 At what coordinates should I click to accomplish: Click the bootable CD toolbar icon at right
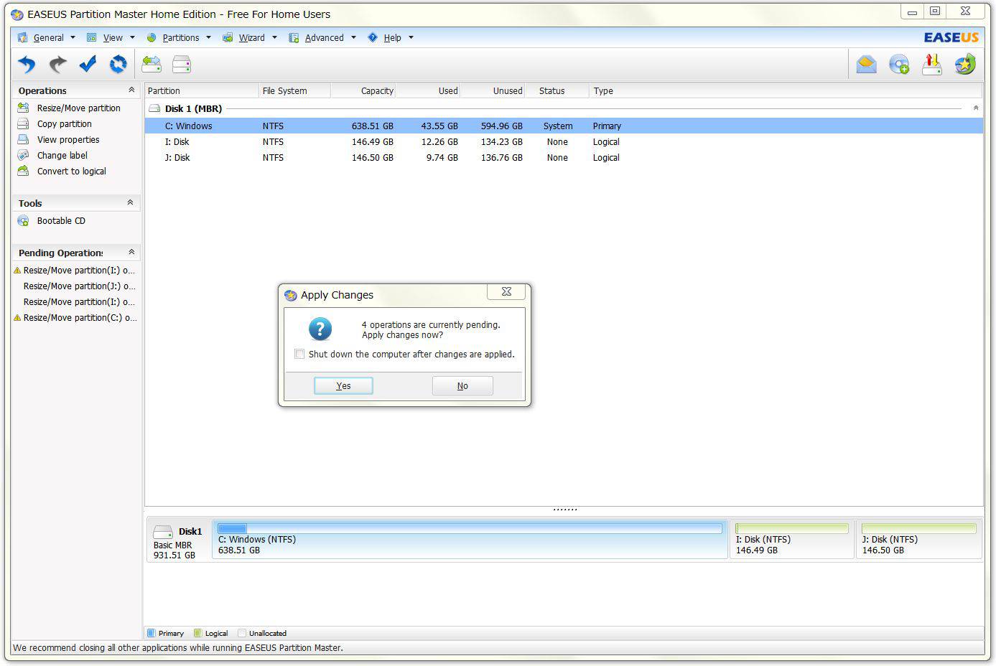(x=899, y=65)
